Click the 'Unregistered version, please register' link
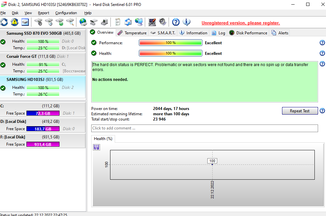Image resolution: width=326 pixels, height=216 pixels. (x=241, y=23)
